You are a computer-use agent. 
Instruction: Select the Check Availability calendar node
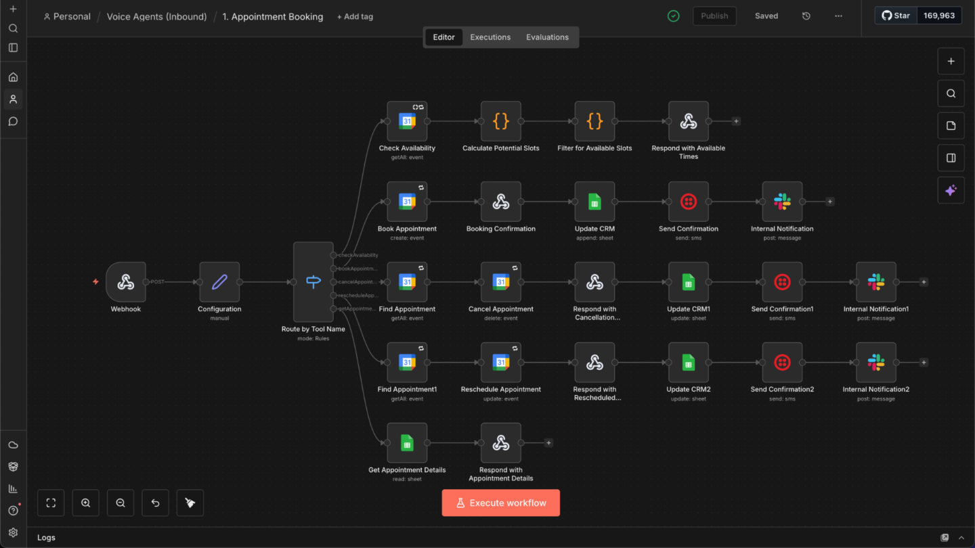(407, 122)
